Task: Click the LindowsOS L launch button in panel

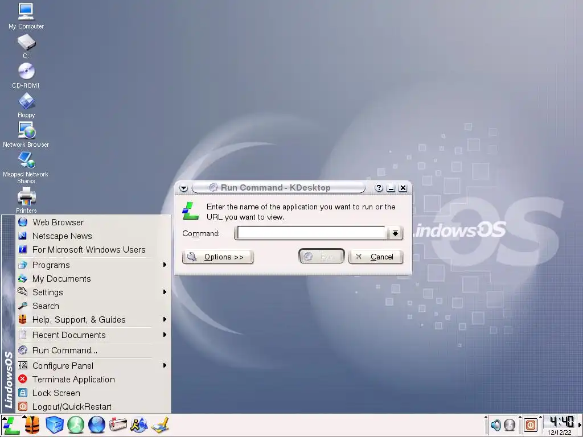Action: click(x=11, y=425)
